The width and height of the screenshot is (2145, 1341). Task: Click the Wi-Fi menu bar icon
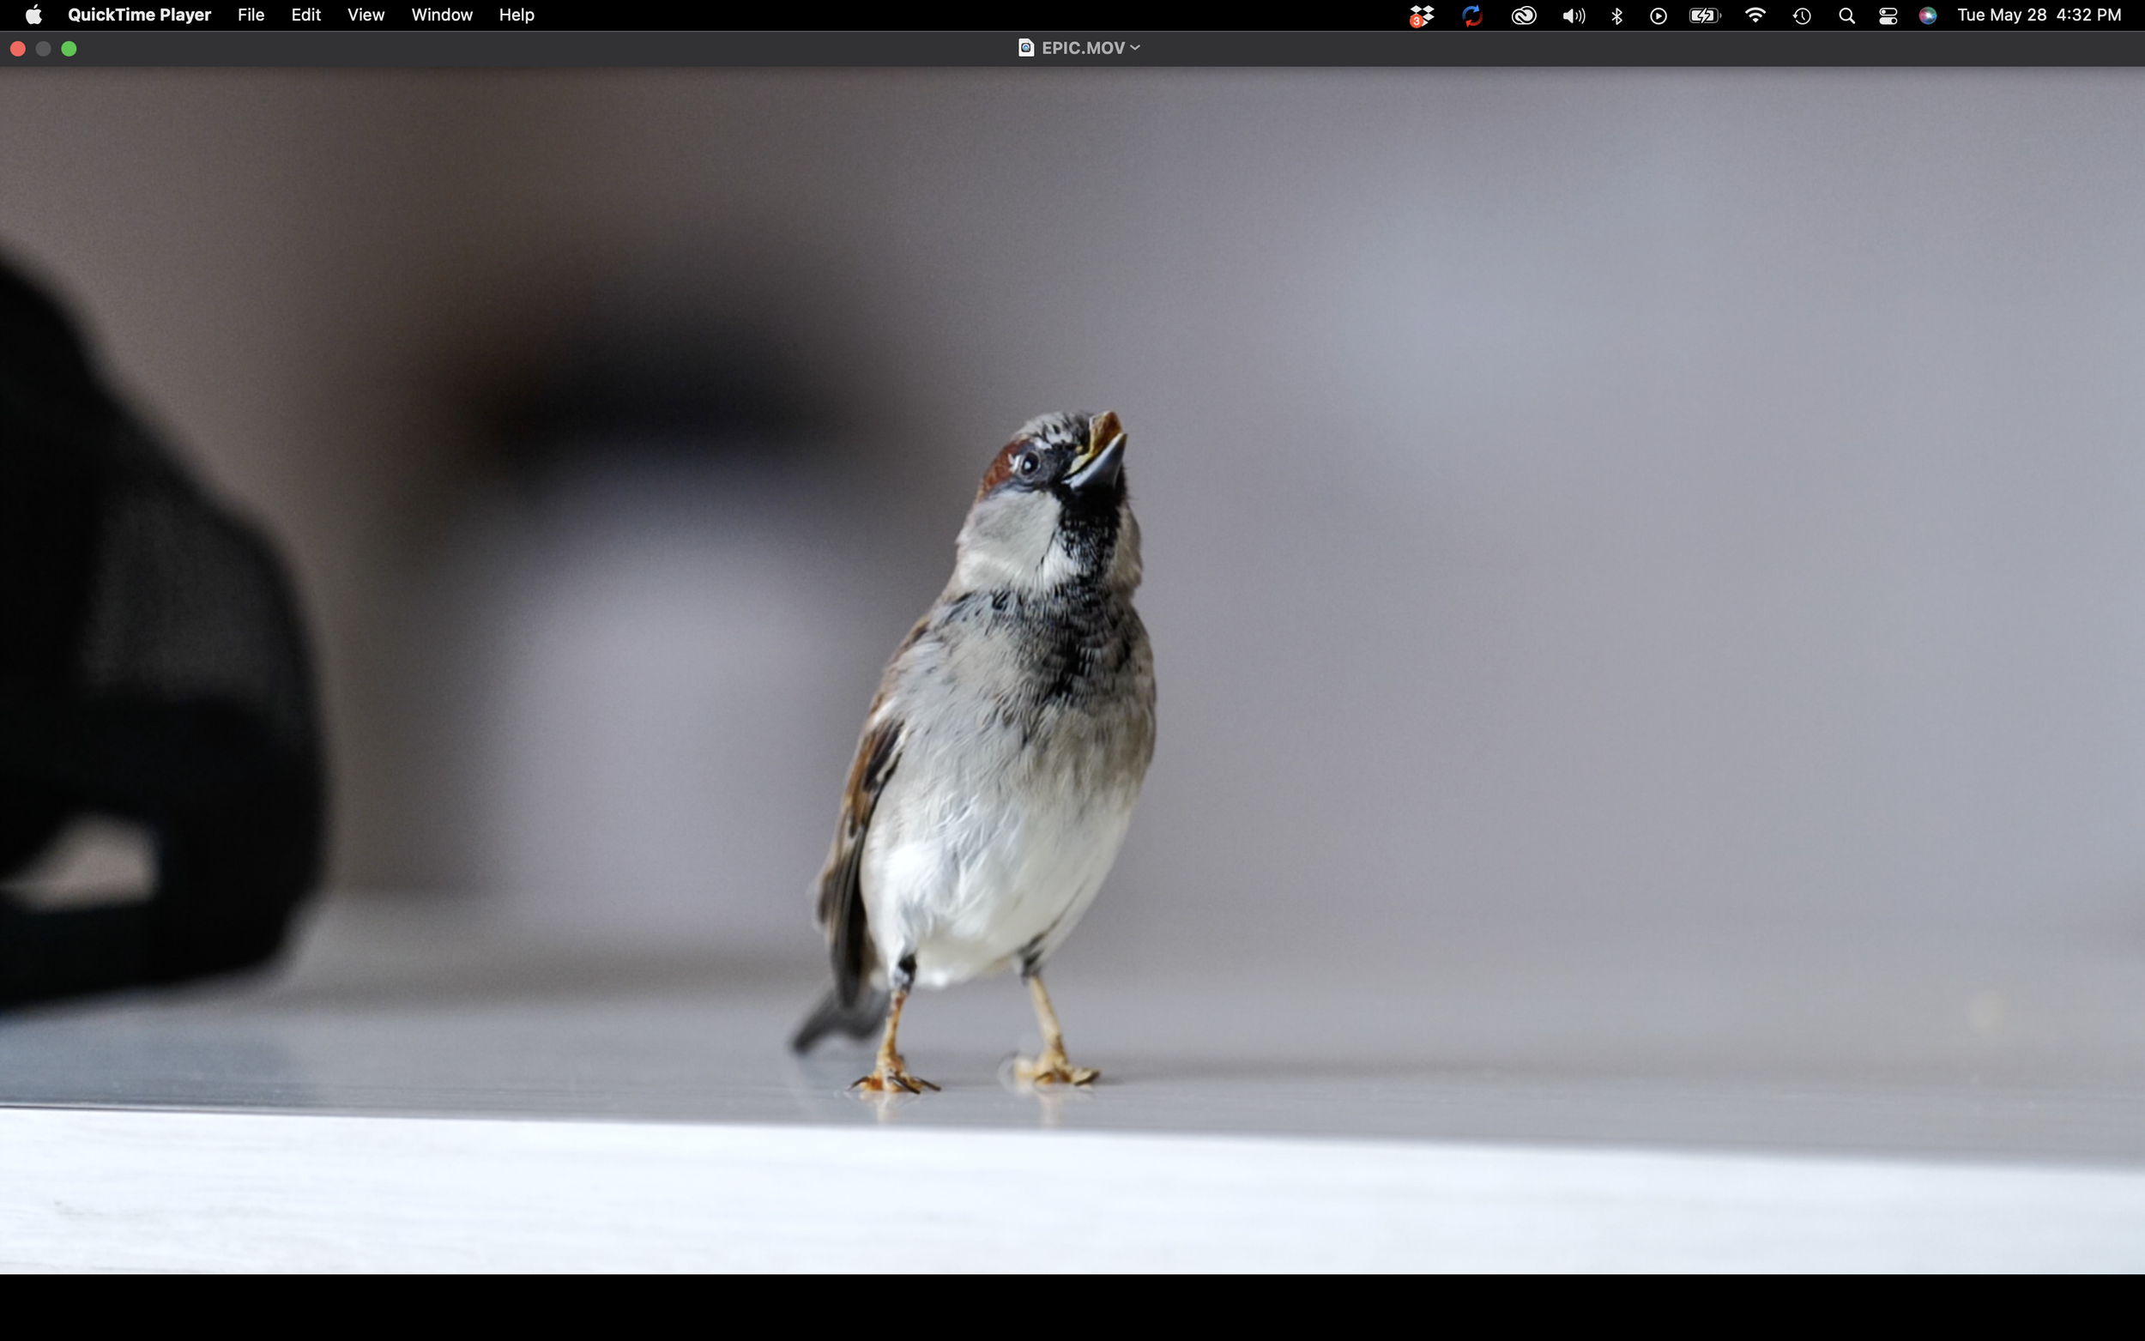pos(1754,15)
